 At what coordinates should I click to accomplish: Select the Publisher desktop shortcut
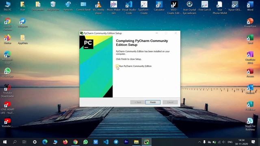(x=250, y=106)
